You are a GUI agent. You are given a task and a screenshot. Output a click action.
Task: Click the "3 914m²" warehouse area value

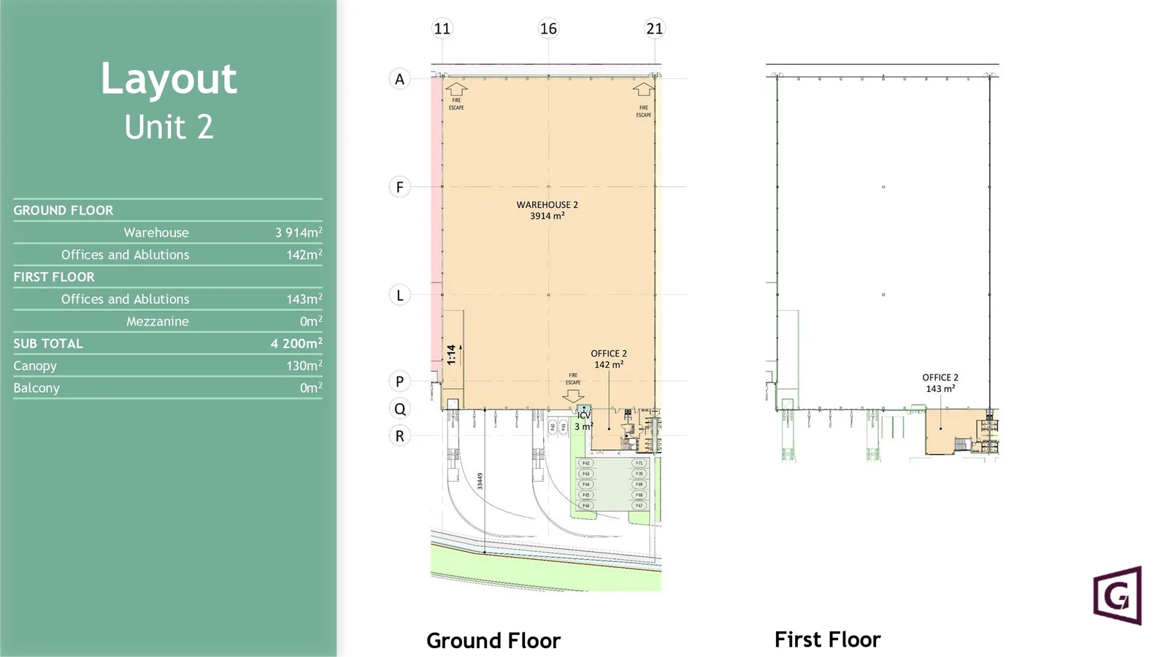click(x=299, y=232)
